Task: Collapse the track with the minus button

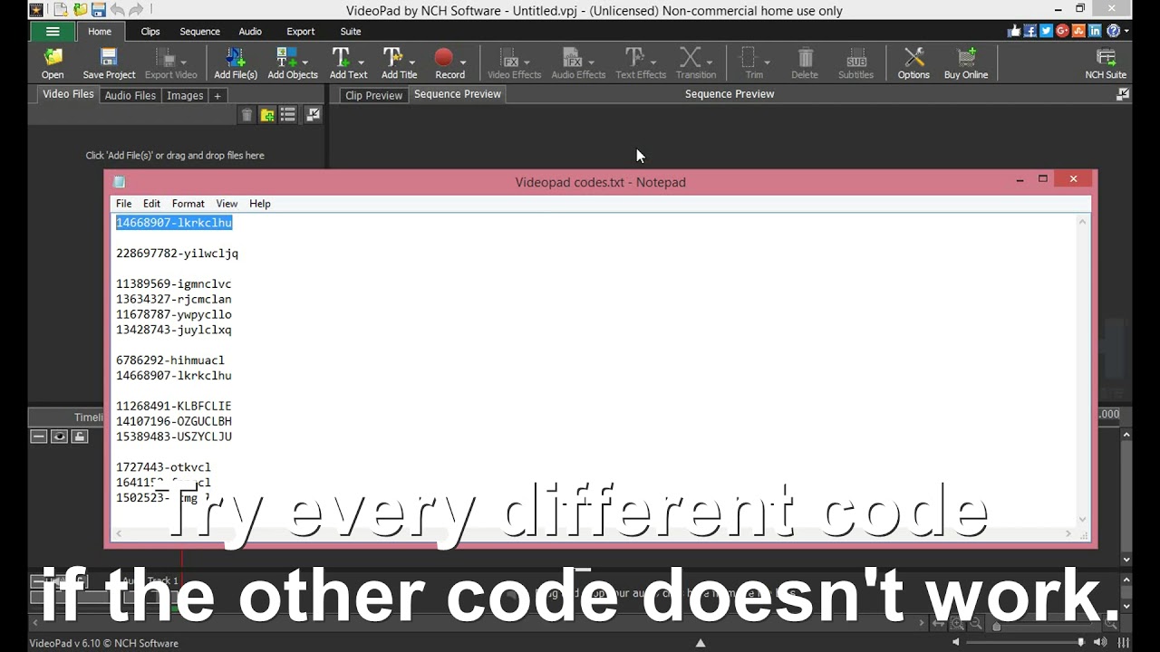Action: pos(38,436)
